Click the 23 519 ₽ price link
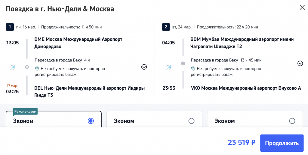The width and height of the screenshot is (308, 155). (242, 143)
